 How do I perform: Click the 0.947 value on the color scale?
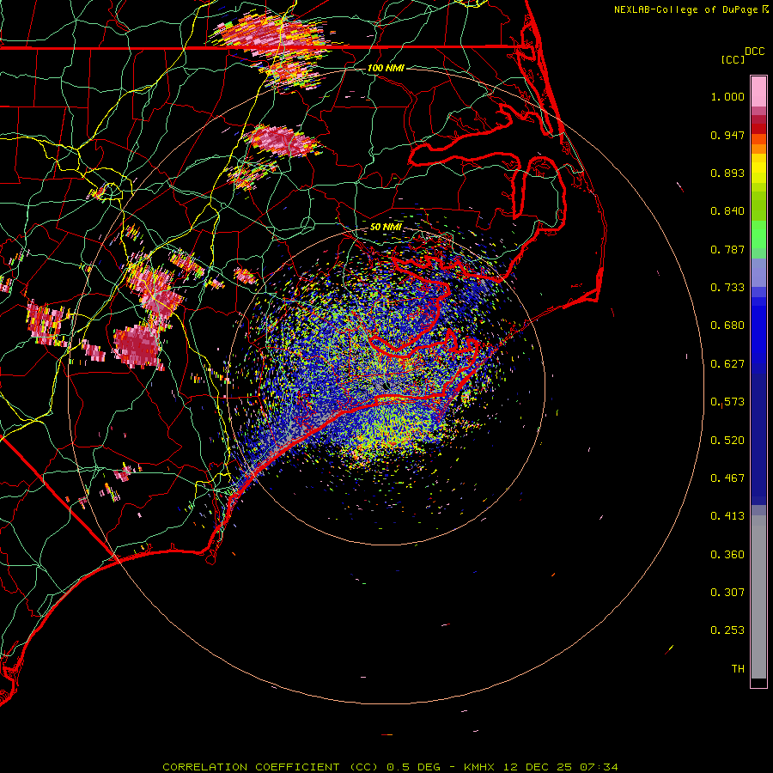coord(727,135)
